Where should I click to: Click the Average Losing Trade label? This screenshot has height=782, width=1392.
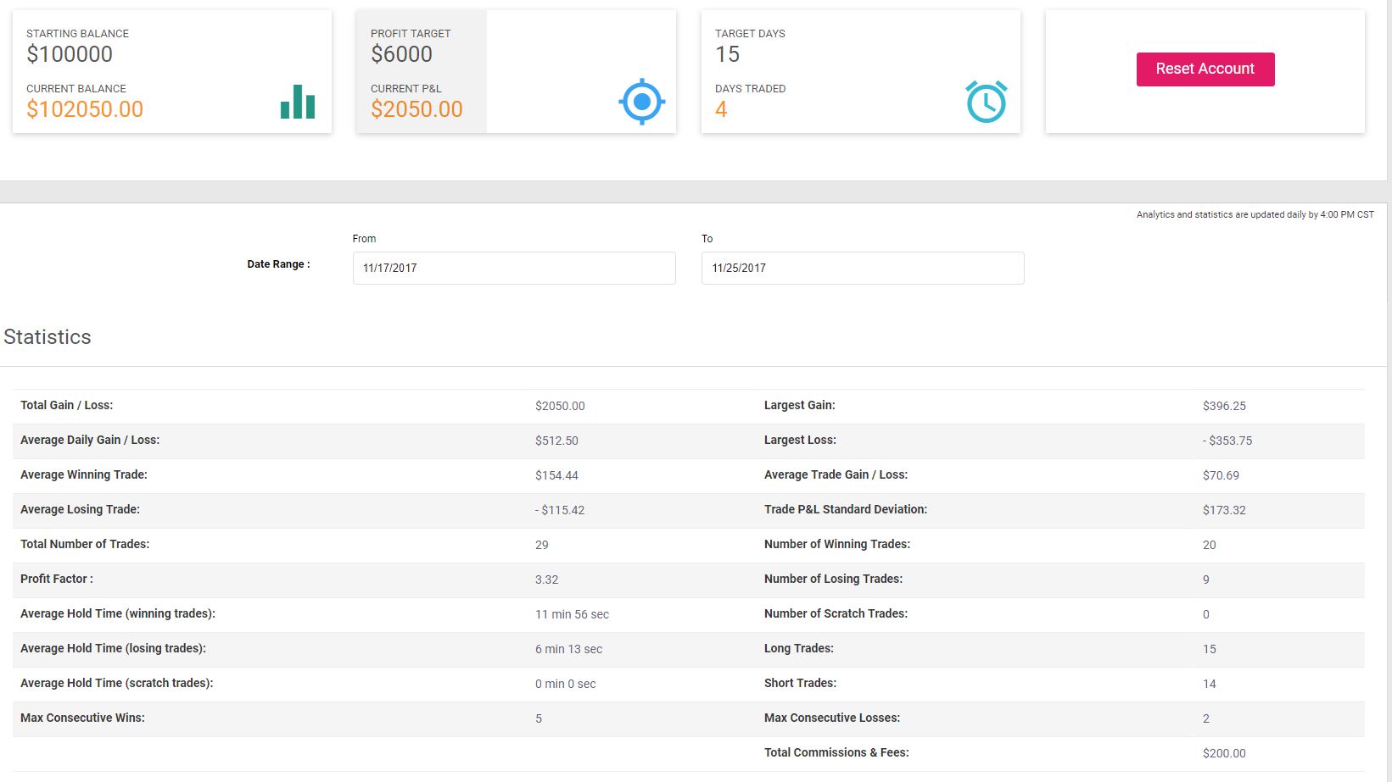[80, 509]
